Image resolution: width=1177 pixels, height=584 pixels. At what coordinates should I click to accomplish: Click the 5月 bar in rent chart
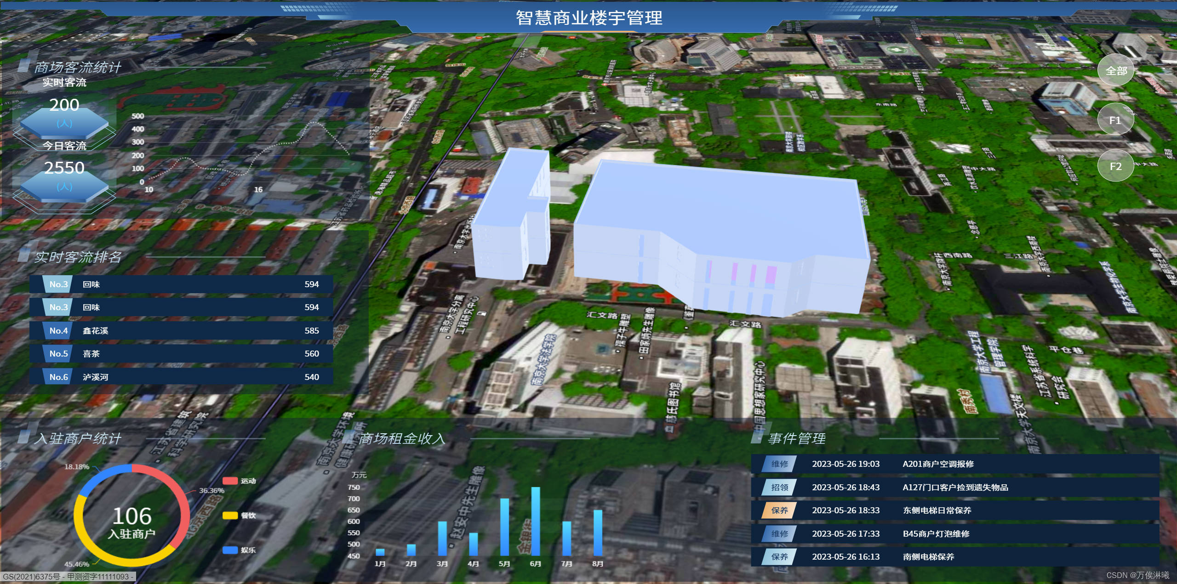504,527
